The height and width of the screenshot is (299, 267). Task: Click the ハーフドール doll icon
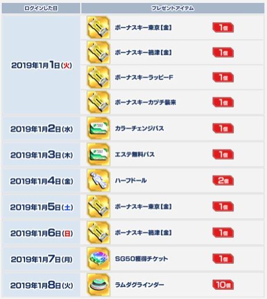coord(98,181)
